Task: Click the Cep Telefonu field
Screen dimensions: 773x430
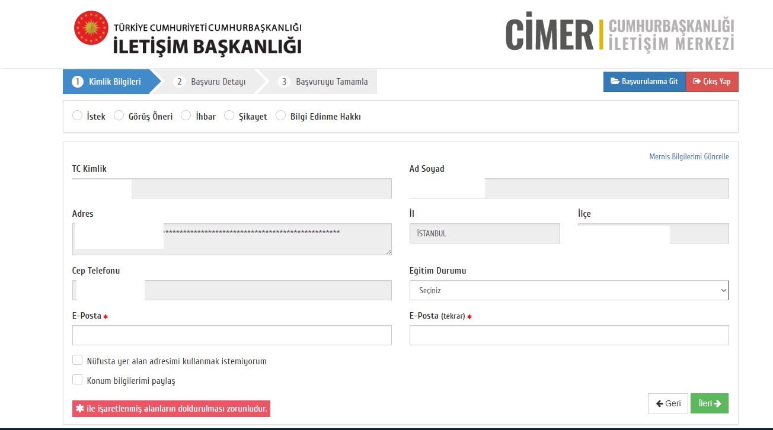Action: click(x=232, y=290)
